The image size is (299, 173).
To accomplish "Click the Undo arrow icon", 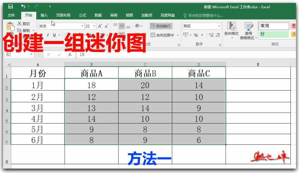I will 23,6.
